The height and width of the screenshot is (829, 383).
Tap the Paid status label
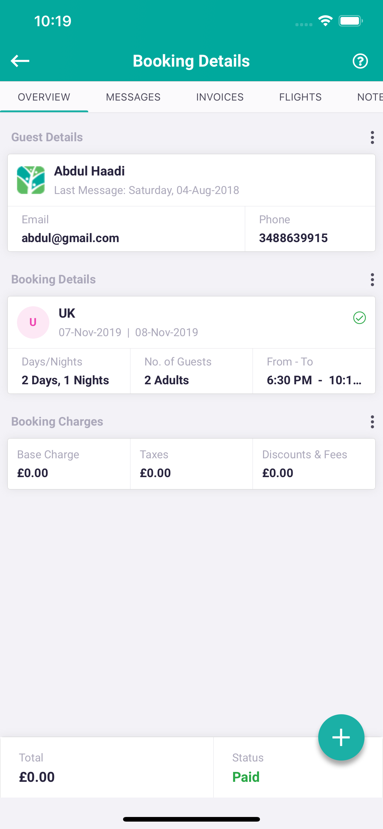[x=246, y=777]
